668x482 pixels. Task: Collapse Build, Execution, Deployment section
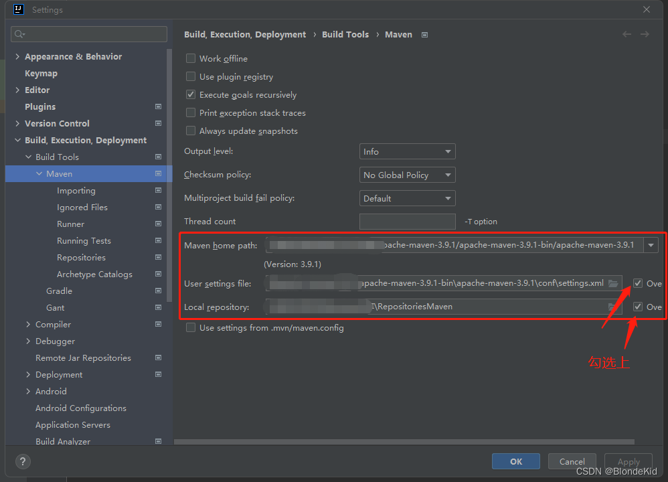17,140
